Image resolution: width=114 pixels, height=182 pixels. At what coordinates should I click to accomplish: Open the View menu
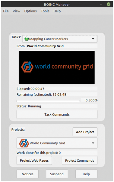[17, 11]
